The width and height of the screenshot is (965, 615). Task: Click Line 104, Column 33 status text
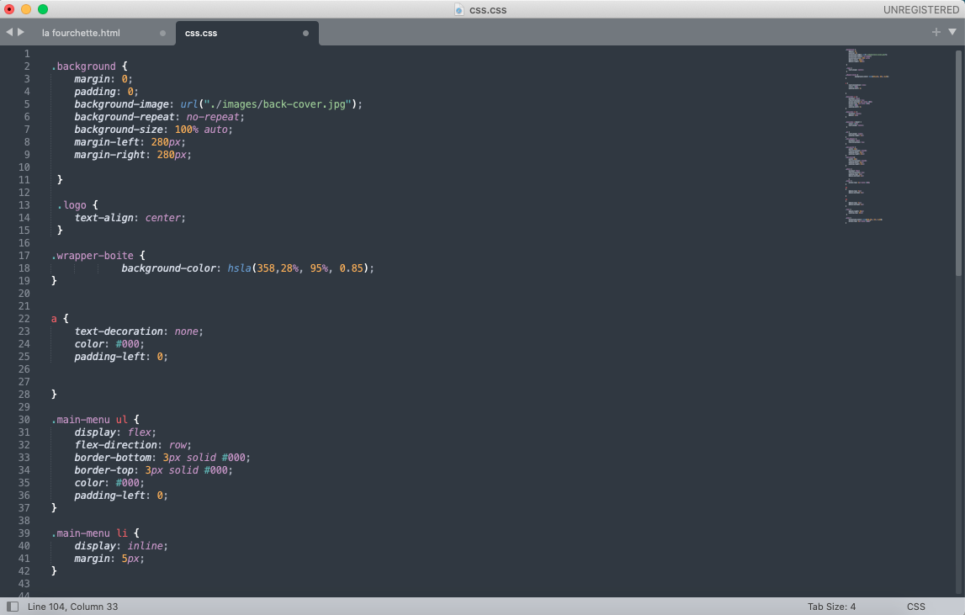72,607
